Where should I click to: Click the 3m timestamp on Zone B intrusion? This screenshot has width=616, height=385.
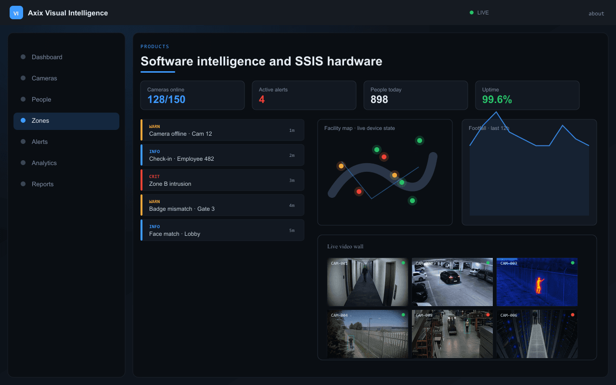pos(292,180)
